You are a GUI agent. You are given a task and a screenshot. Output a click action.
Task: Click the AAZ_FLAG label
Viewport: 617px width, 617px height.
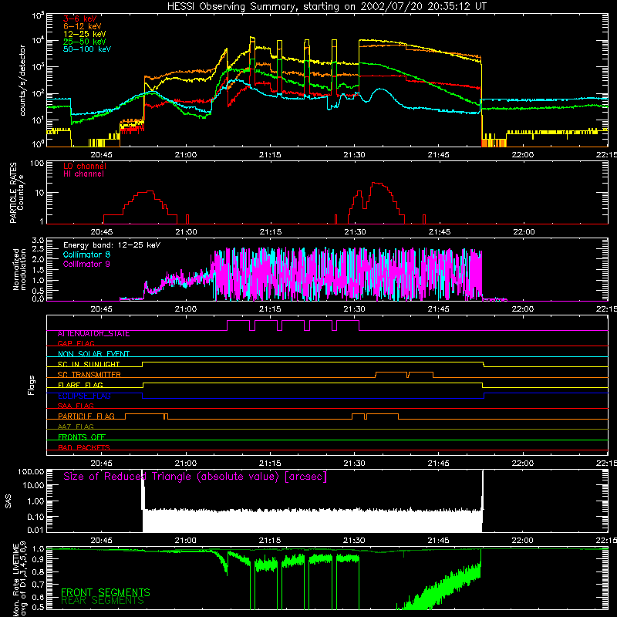click(76, 427)
